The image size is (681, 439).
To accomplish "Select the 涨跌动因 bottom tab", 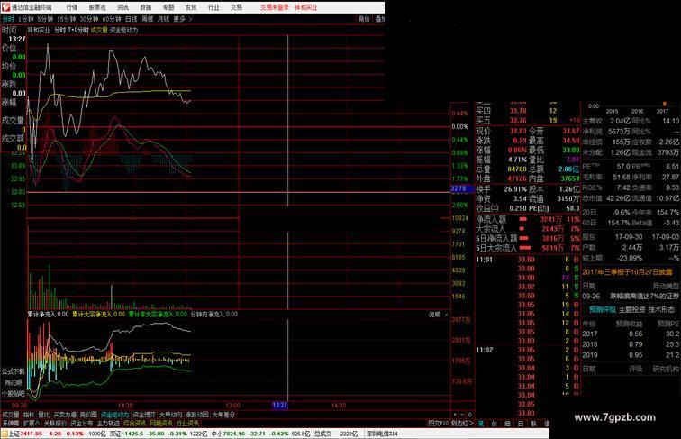I will pyautogui.click(x=197, y=415).
